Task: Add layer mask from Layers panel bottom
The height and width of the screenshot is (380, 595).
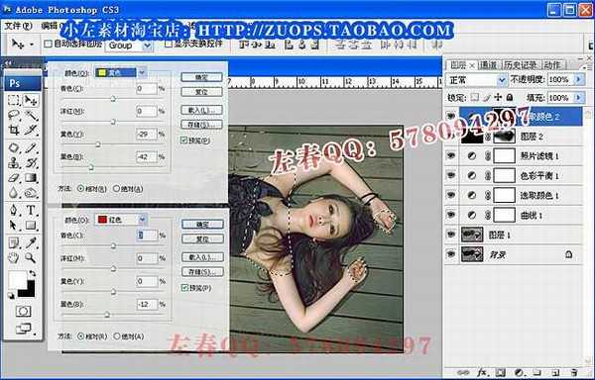Action: (500, 372)
